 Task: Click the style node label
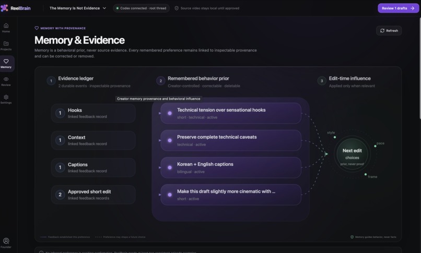pyautogui.click(x=331, y=132)
